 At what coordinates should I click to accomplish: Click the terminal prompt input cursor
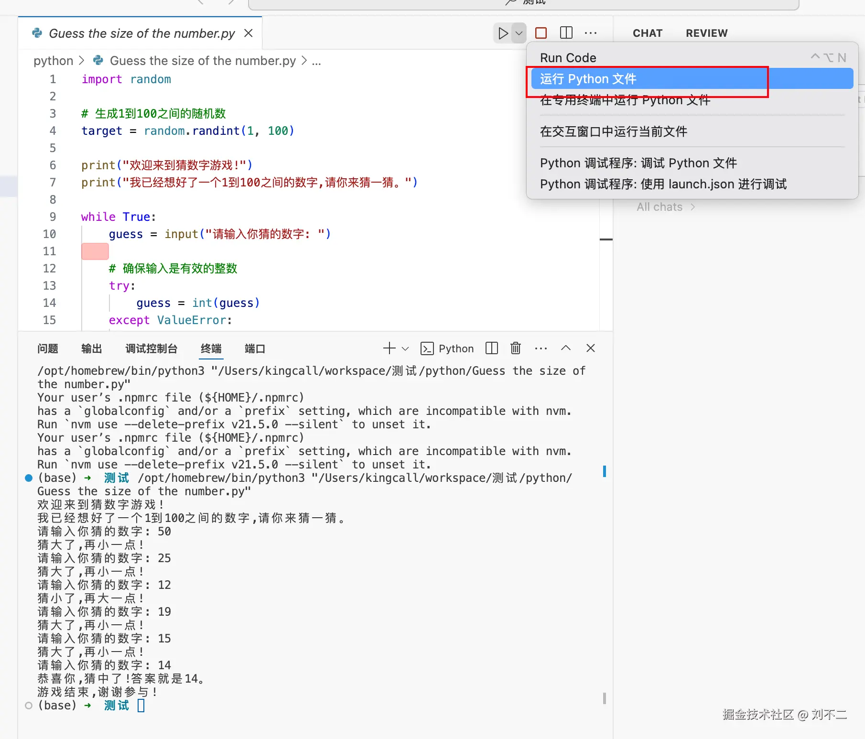pyautogui.click(x=141, y=706)
